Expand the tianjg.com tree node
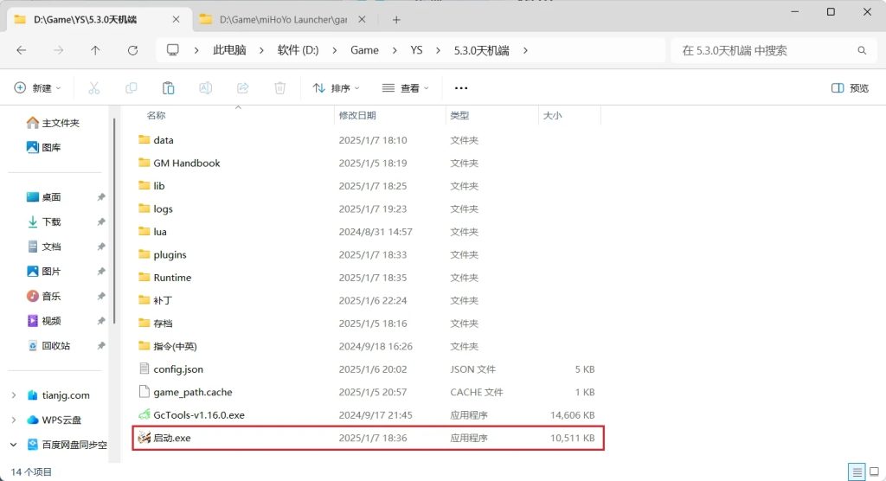This screenshot has width=886, height=481. (14, 395)
